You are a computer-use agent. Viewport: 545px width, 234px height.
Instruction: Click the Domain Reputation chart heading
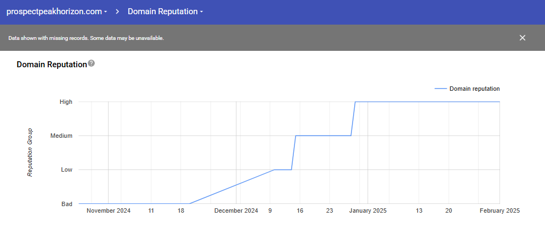52,65
